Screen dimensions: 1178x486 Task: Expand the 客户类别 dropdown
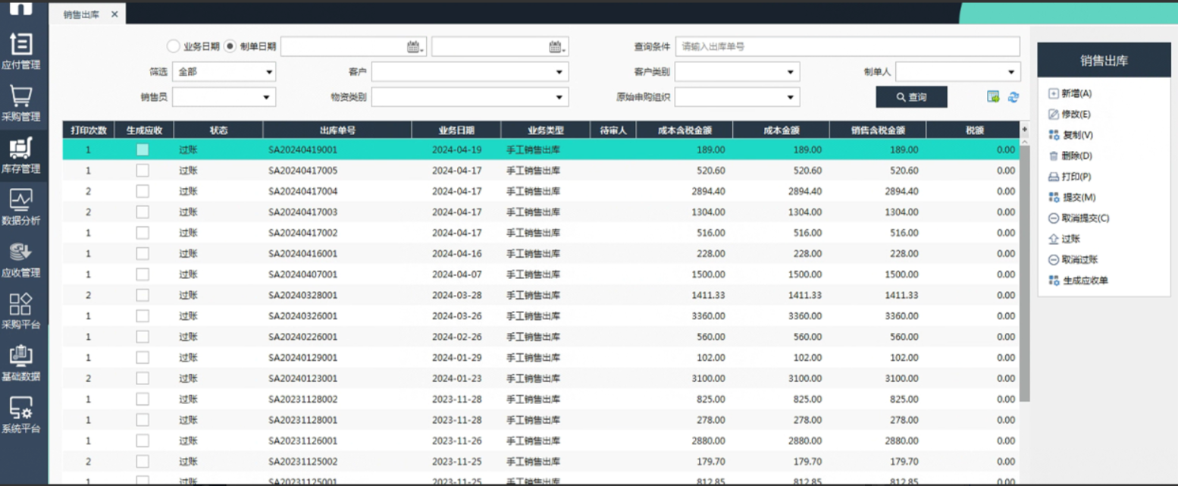(737, 72)
